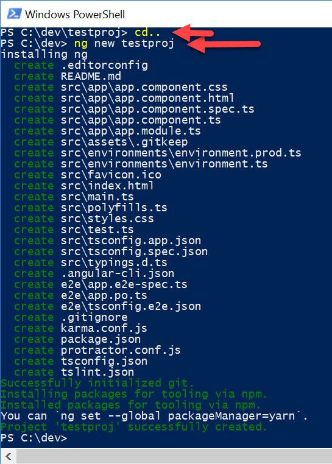Click the '.angular-cli.json' output line
This screenshot has width=332, height=464.
point(94,273)
